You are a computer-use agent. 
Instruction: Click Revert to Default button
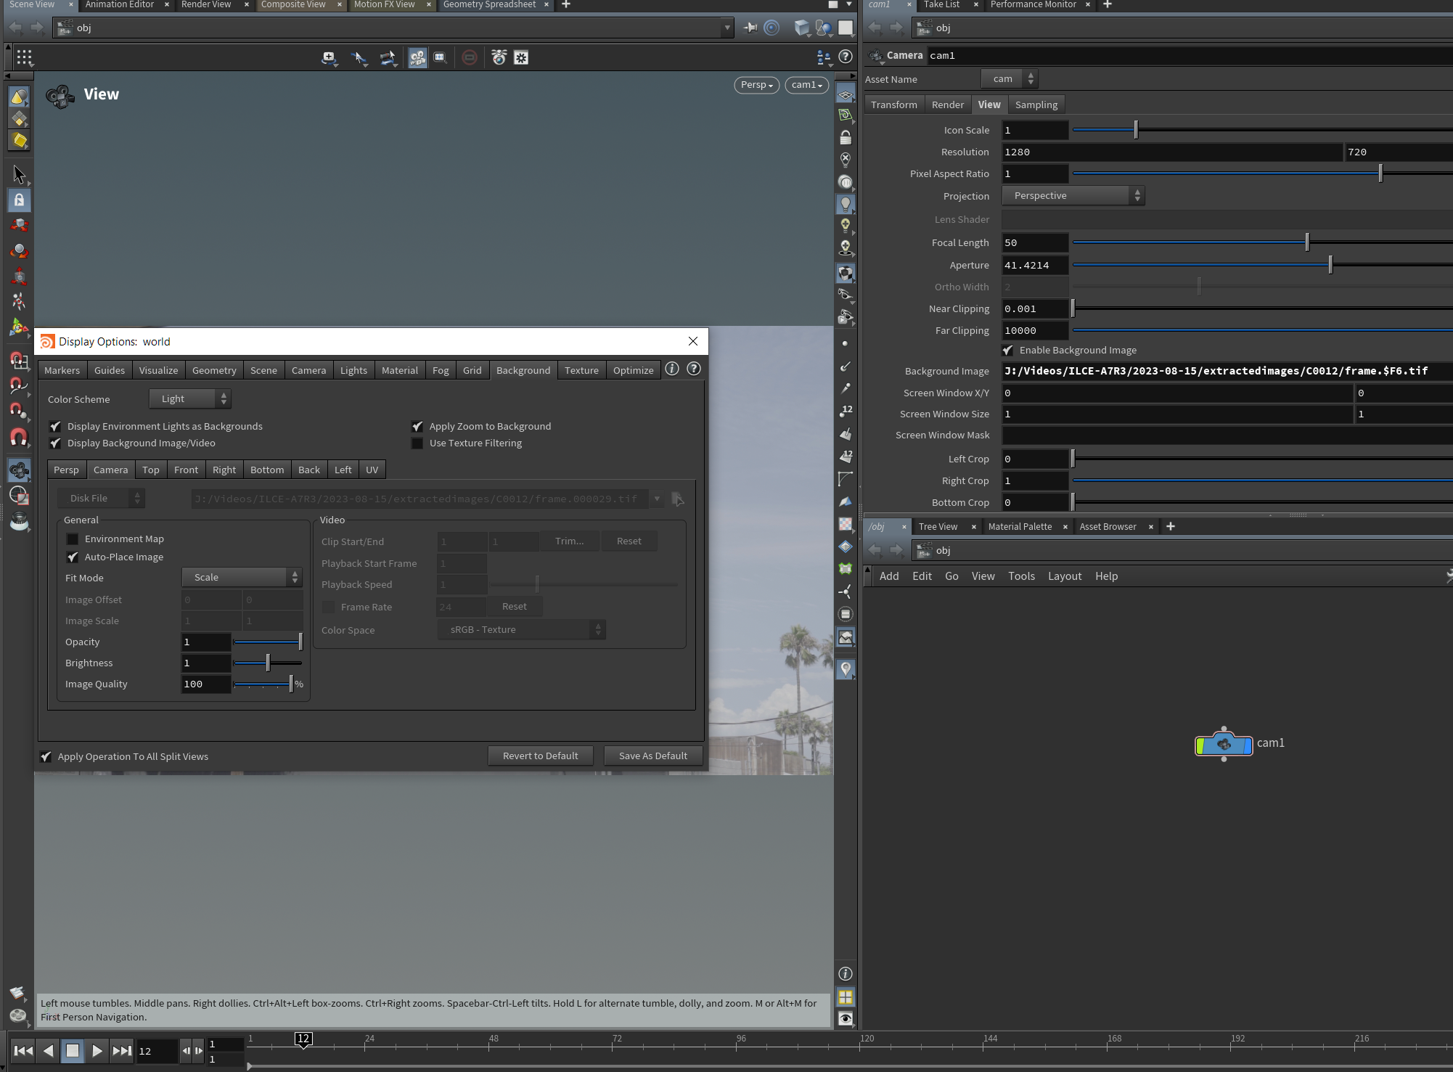pos(541,756)
